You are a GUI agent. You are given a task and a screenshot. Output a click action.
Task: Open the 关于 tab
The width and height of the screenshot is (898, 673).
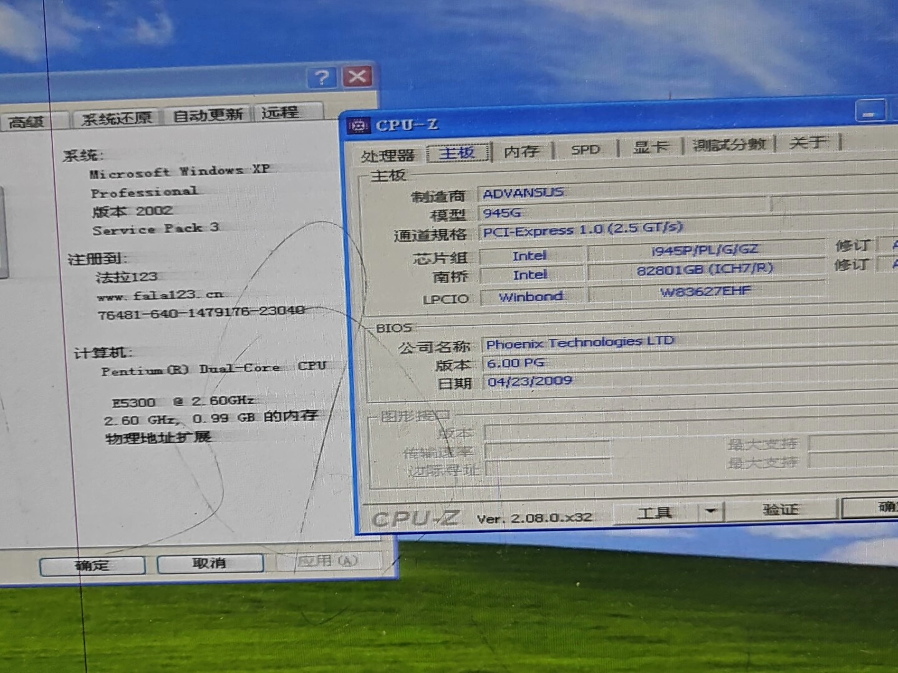coord(808,143)
